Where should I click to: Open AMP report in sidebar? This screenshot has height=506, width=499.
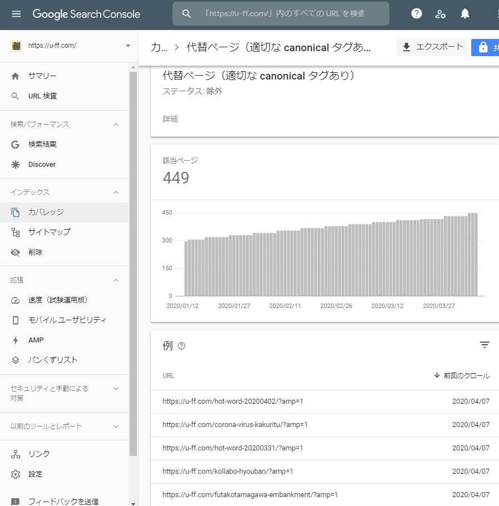(x=36, y=340)
